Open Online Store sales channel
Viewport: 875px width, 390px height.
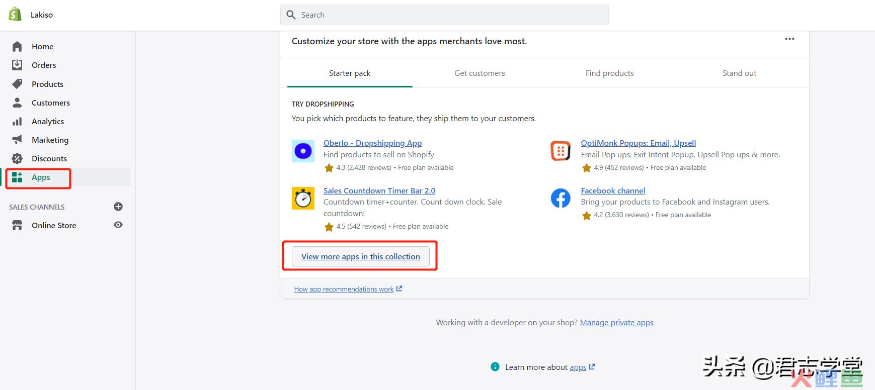54,225
